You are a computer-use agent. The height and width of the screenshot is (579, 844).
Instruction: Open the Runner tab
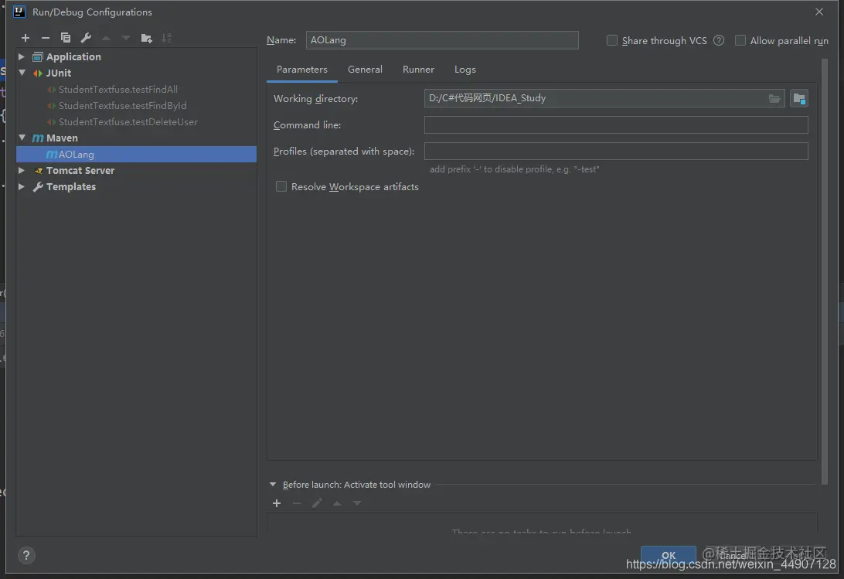pos(418,70)
